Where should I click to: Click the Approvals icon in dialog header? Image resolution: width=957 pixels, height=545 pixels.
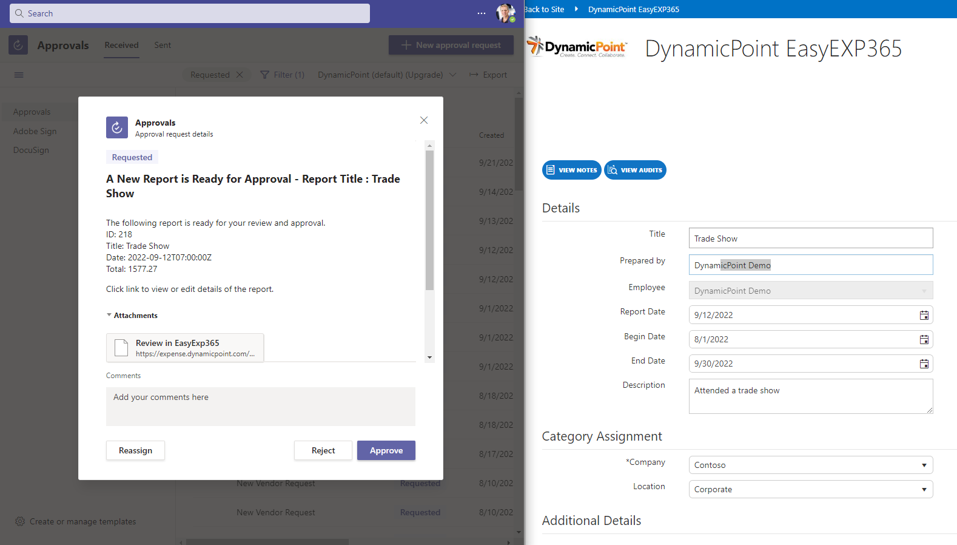[x=117, y=127]
